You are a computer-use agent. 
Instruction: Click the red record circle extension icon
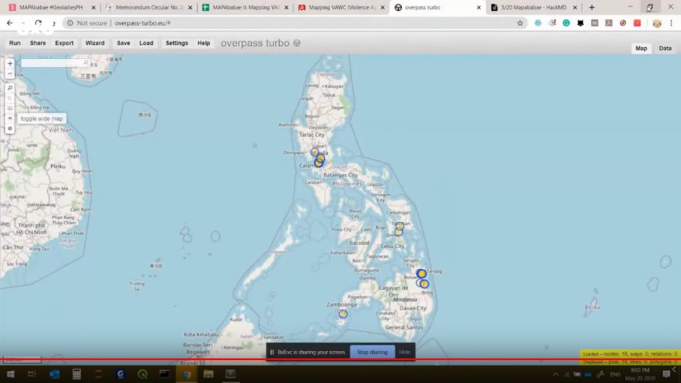tap(623, 23)
